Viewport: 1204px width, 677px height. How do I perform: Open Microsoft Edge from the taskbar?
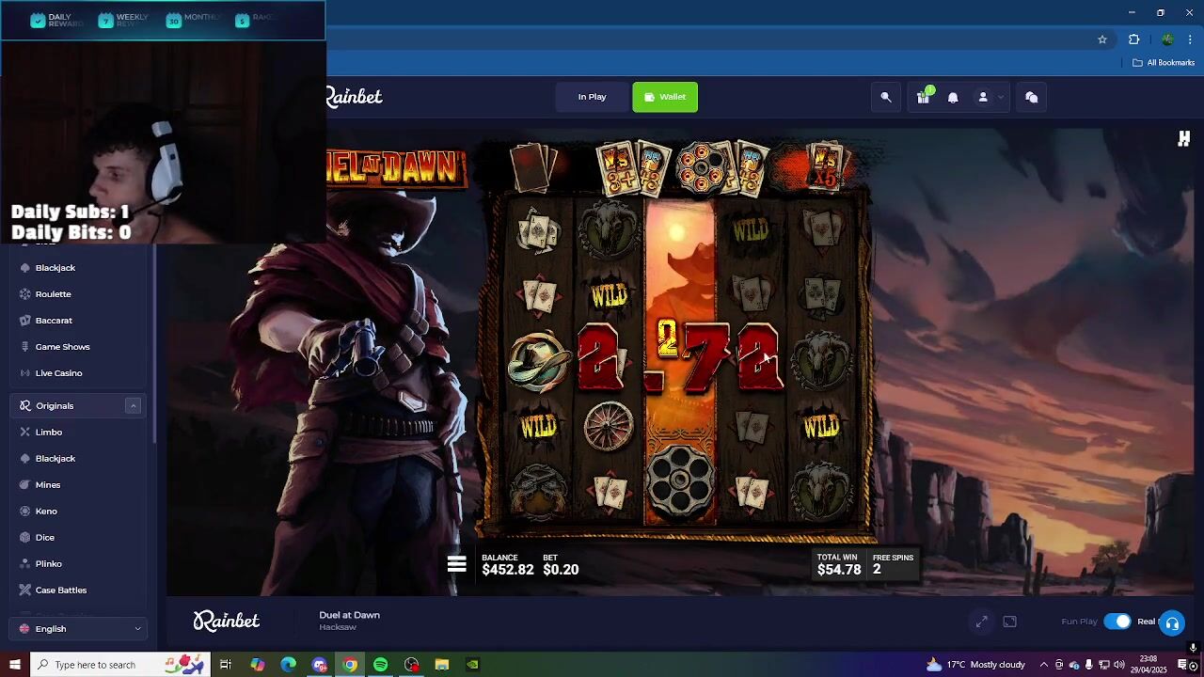[288, 665]
